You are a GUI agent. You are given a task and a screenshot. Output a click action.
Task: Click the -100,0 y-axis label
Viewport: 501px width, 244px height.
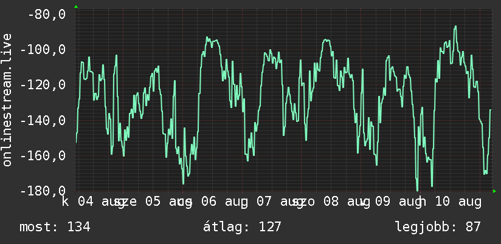43,50
